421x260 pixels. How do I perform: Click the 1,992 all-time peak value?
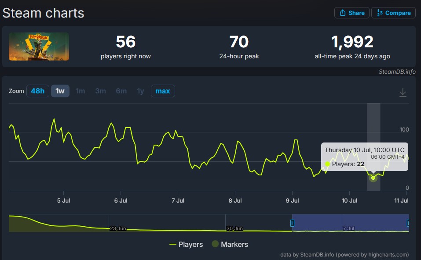(352, 42)
